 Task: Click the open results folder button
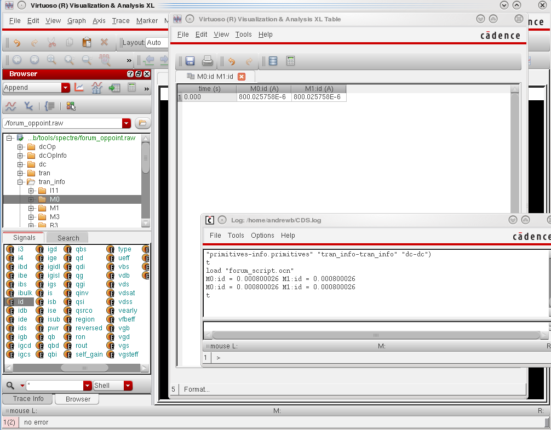(x=142, y=123)
